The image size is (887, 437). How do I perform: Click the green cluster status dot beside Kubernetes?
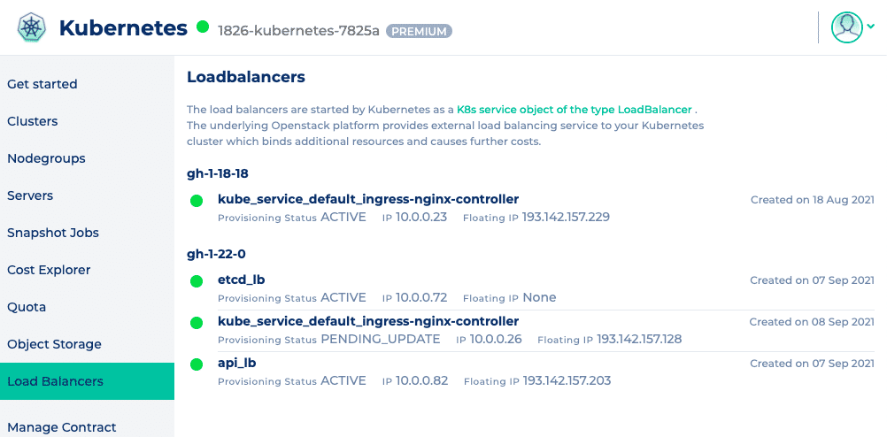[203, 27]
